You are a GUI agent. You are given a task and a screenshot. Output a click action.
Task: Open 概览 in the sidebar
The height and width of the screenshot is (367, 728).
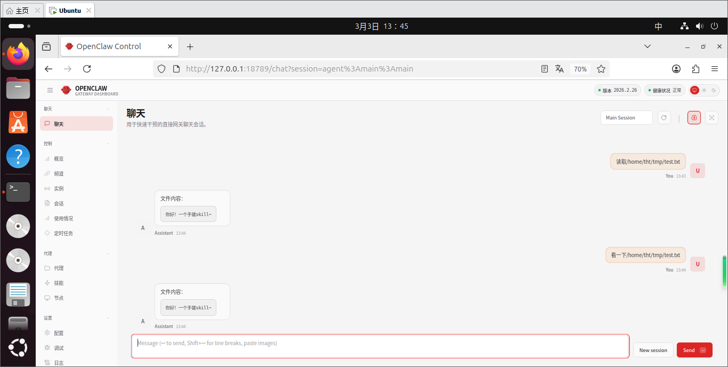(59, 159)
